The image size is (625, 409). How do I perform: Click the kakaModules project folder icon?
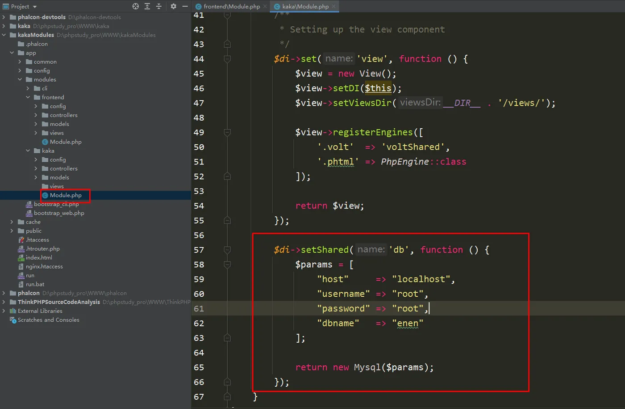click(13, 35)
